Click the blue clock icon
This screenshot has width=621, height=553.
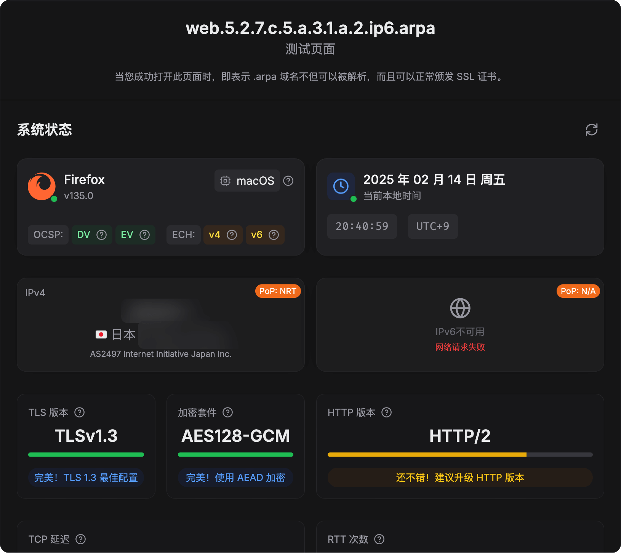341,186
